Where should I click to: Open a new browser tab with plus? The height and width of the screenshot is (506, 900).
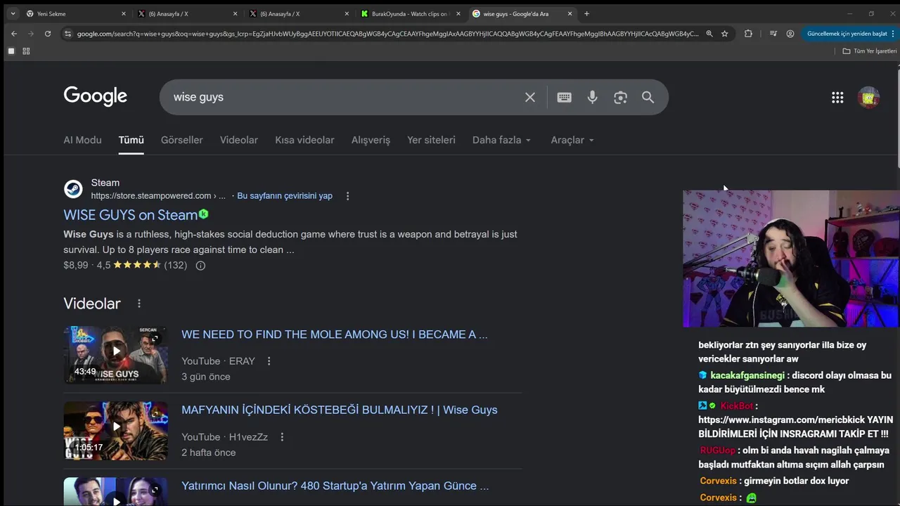586,13
